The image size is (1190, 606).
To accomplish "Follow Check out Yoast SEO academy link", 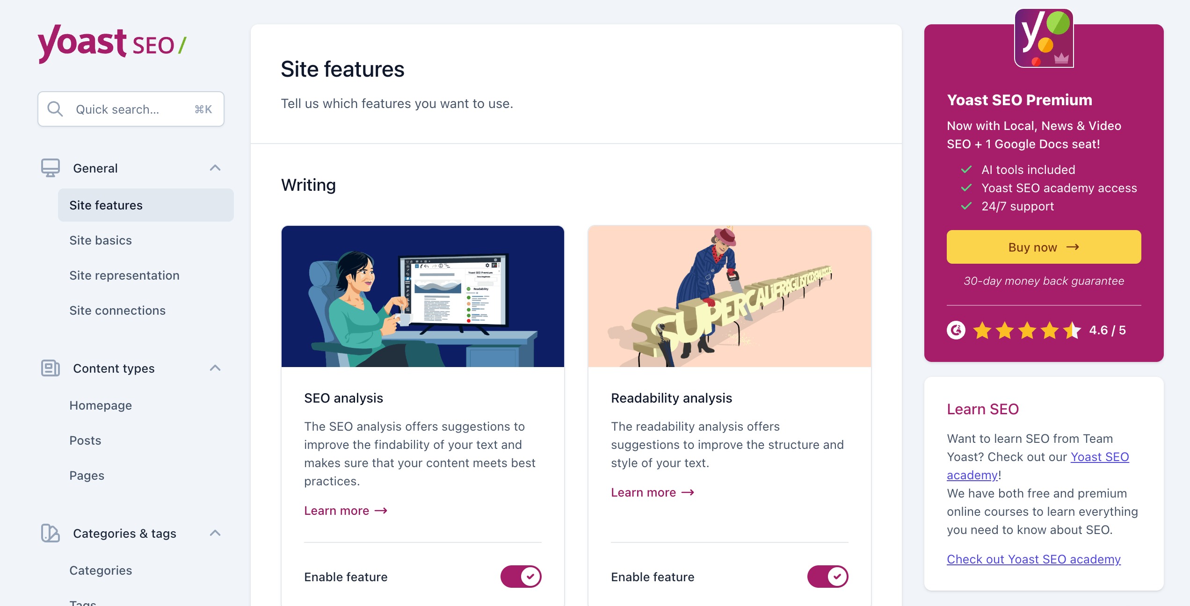I will click(1034, 559).
